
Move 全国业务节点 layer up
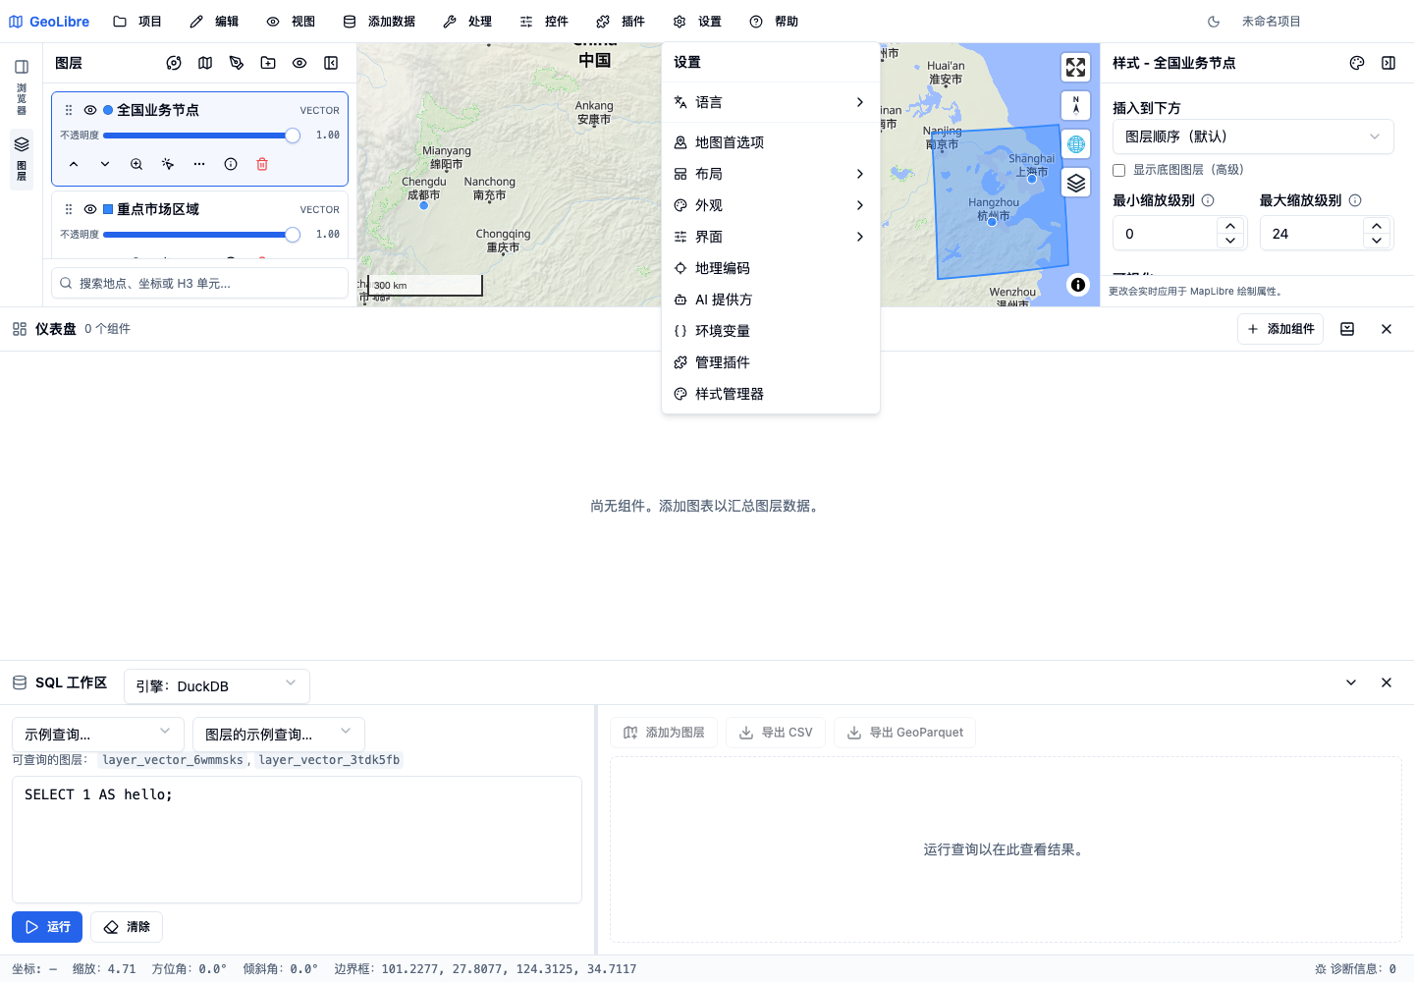point(74,164)
